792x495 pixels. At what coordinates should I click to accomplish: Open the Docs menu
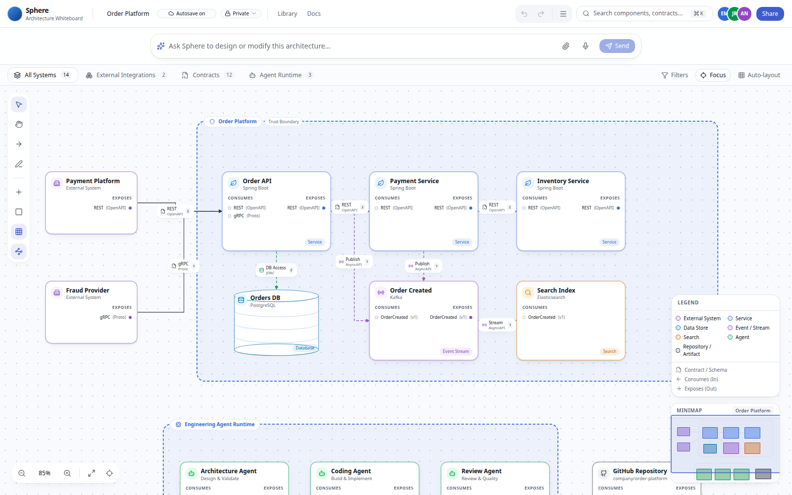314,14
